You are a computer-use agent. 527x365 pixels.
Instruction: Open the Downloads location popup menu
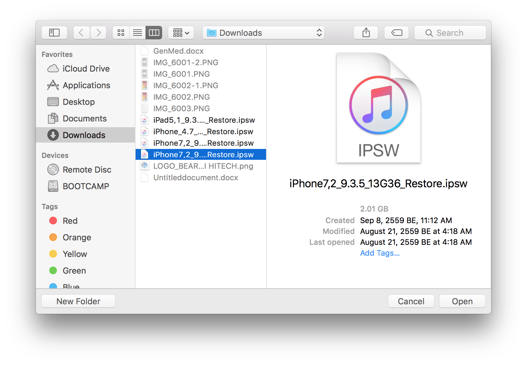pyautogui.click(x=263, y=33)
